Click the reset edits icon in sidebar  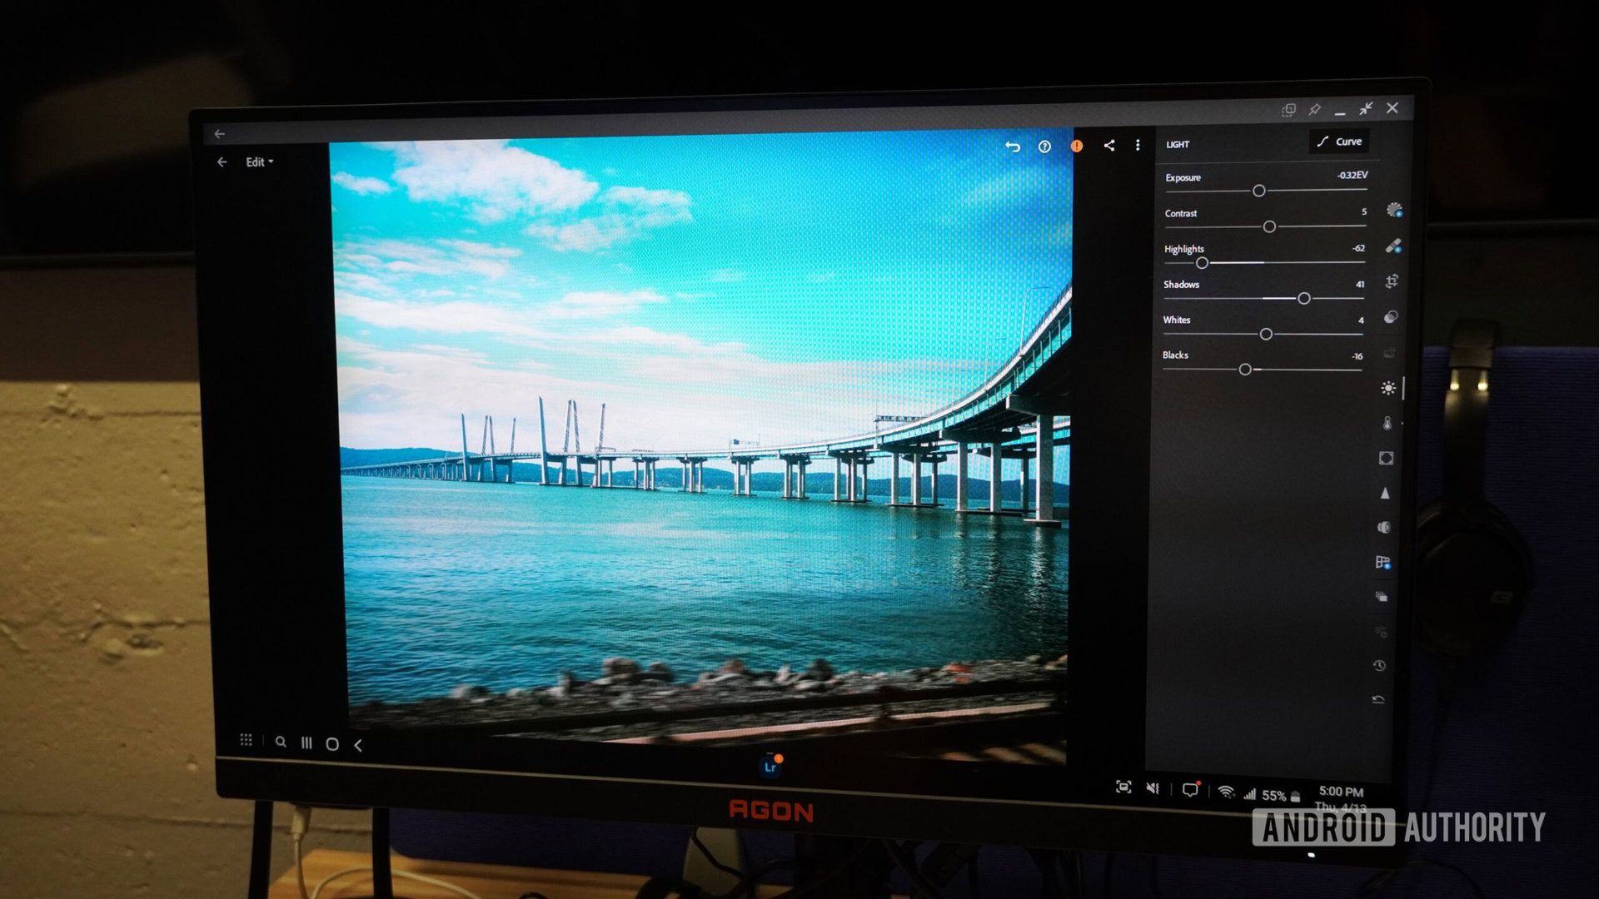coord(1379,699)
